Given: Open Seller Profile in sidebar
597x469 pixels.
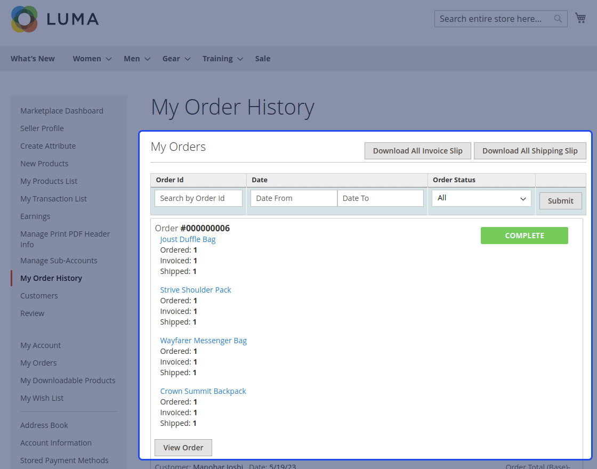Looking at the screenshot, I should click(x=42, y=128).
